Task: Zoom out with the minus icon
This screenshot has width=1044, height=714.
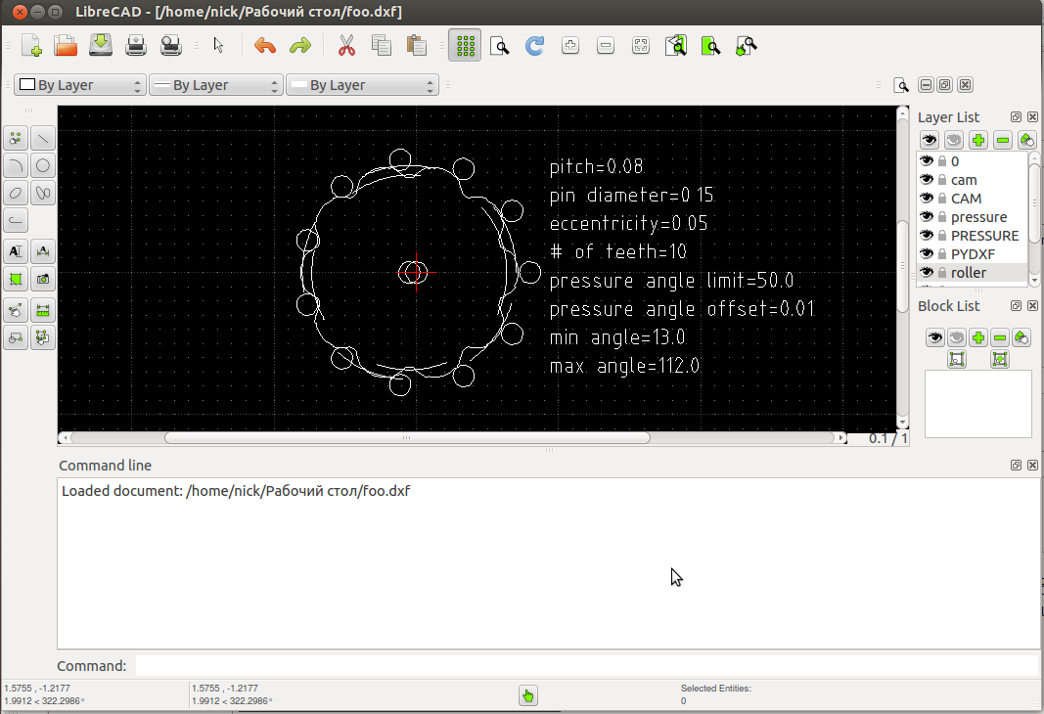Action: click(x=606, y=45)
